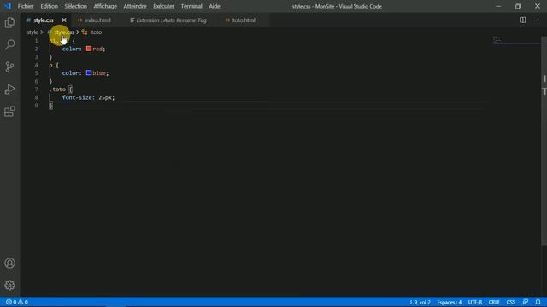Open the Exécuter menu

coord(163,6)
